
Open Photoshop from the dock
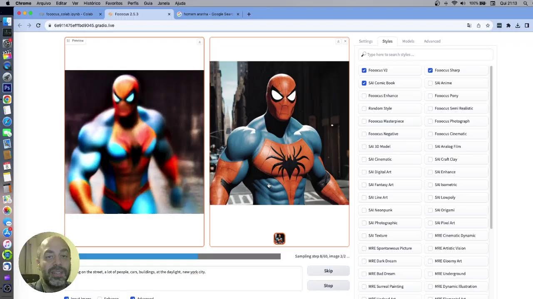(x=7, y=88)
